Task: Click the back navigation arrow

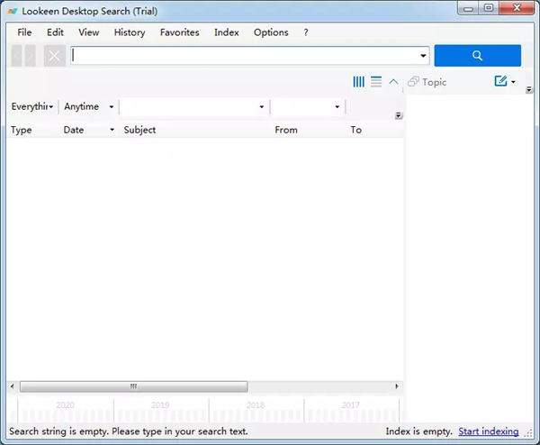Action: pyautogui.click(x=18, y=56)
